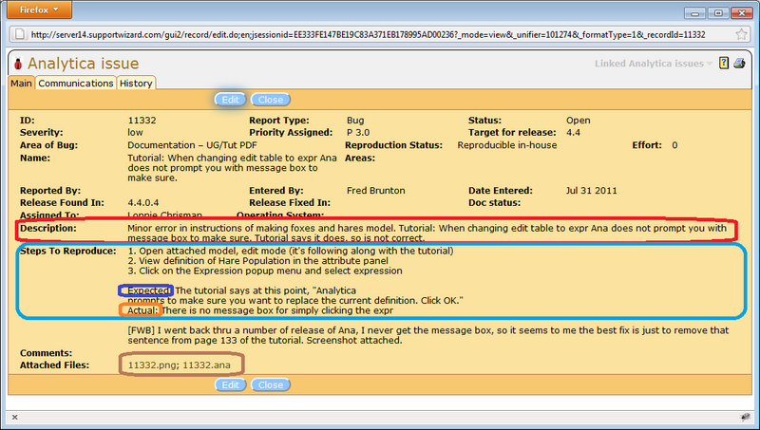The height and width of the screenshot is (430, 760).
Task: Click the top Edit button
Action: coord(230,100)
